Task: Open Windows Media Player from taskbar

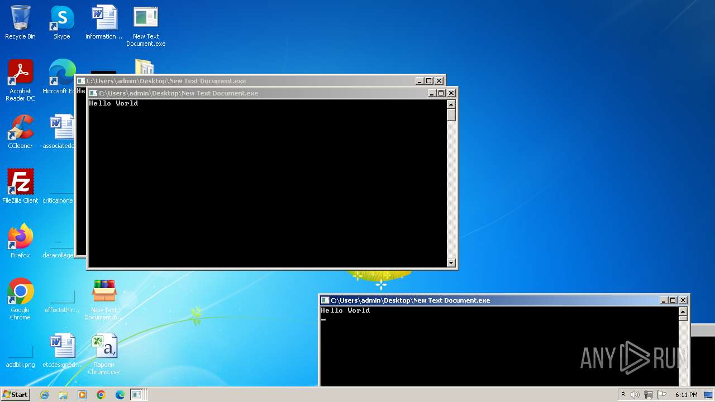Action: tap(82, 395)
